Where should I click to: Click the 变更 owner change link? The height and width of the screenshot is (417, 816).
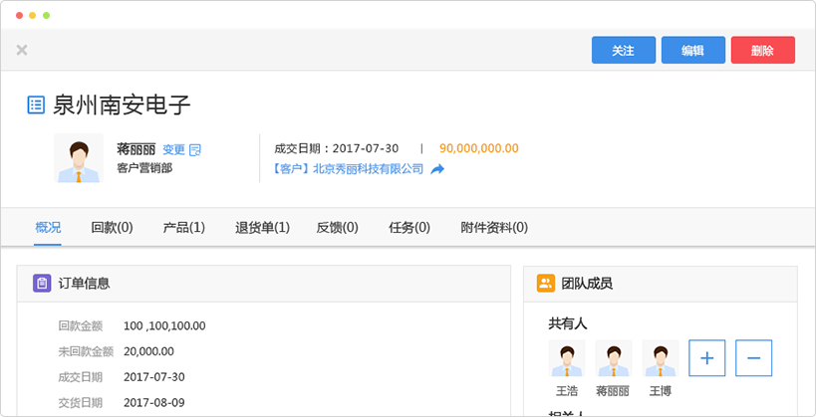pos(173,150)
